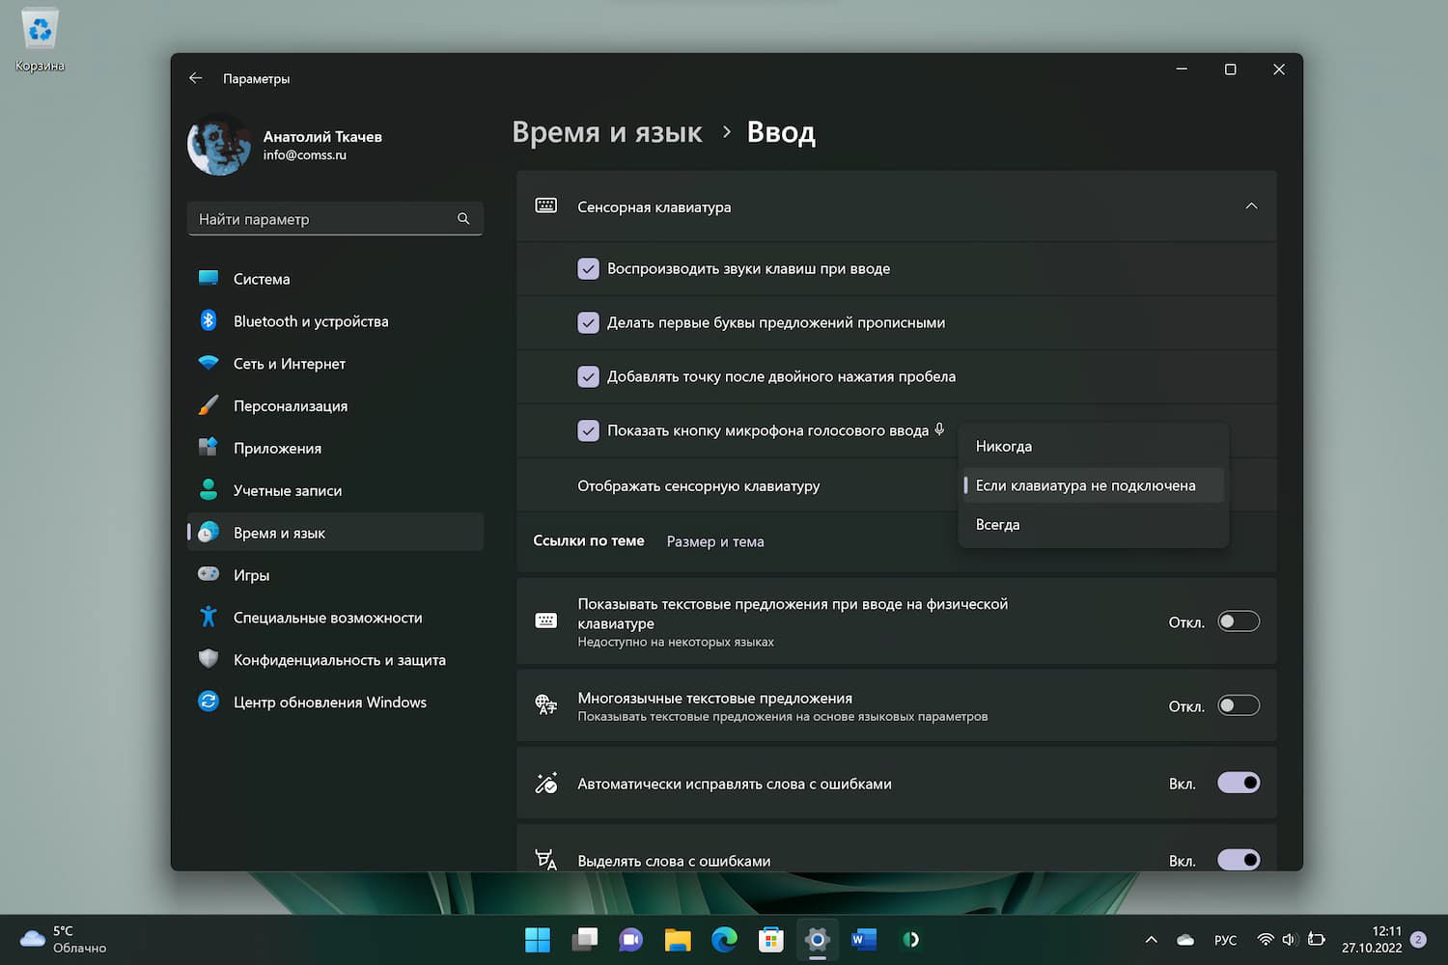Screen dimensions: 1448x965
Task: Open Специальные возможности in sidebar
Action: click(327, 618)
